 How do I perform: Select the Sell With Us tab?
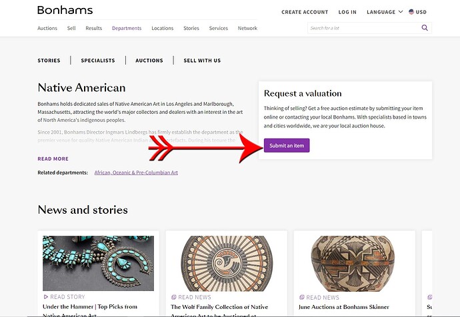202,61
